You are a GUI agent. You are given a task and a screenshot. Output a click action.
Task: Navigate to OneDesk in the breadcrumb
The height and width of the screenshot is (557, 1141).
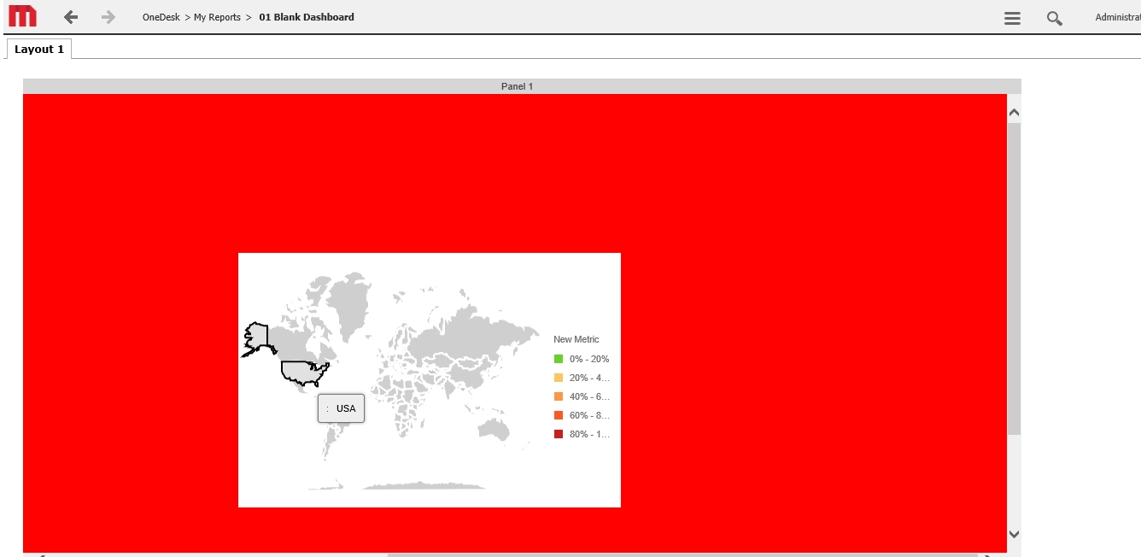coord(161,17)
